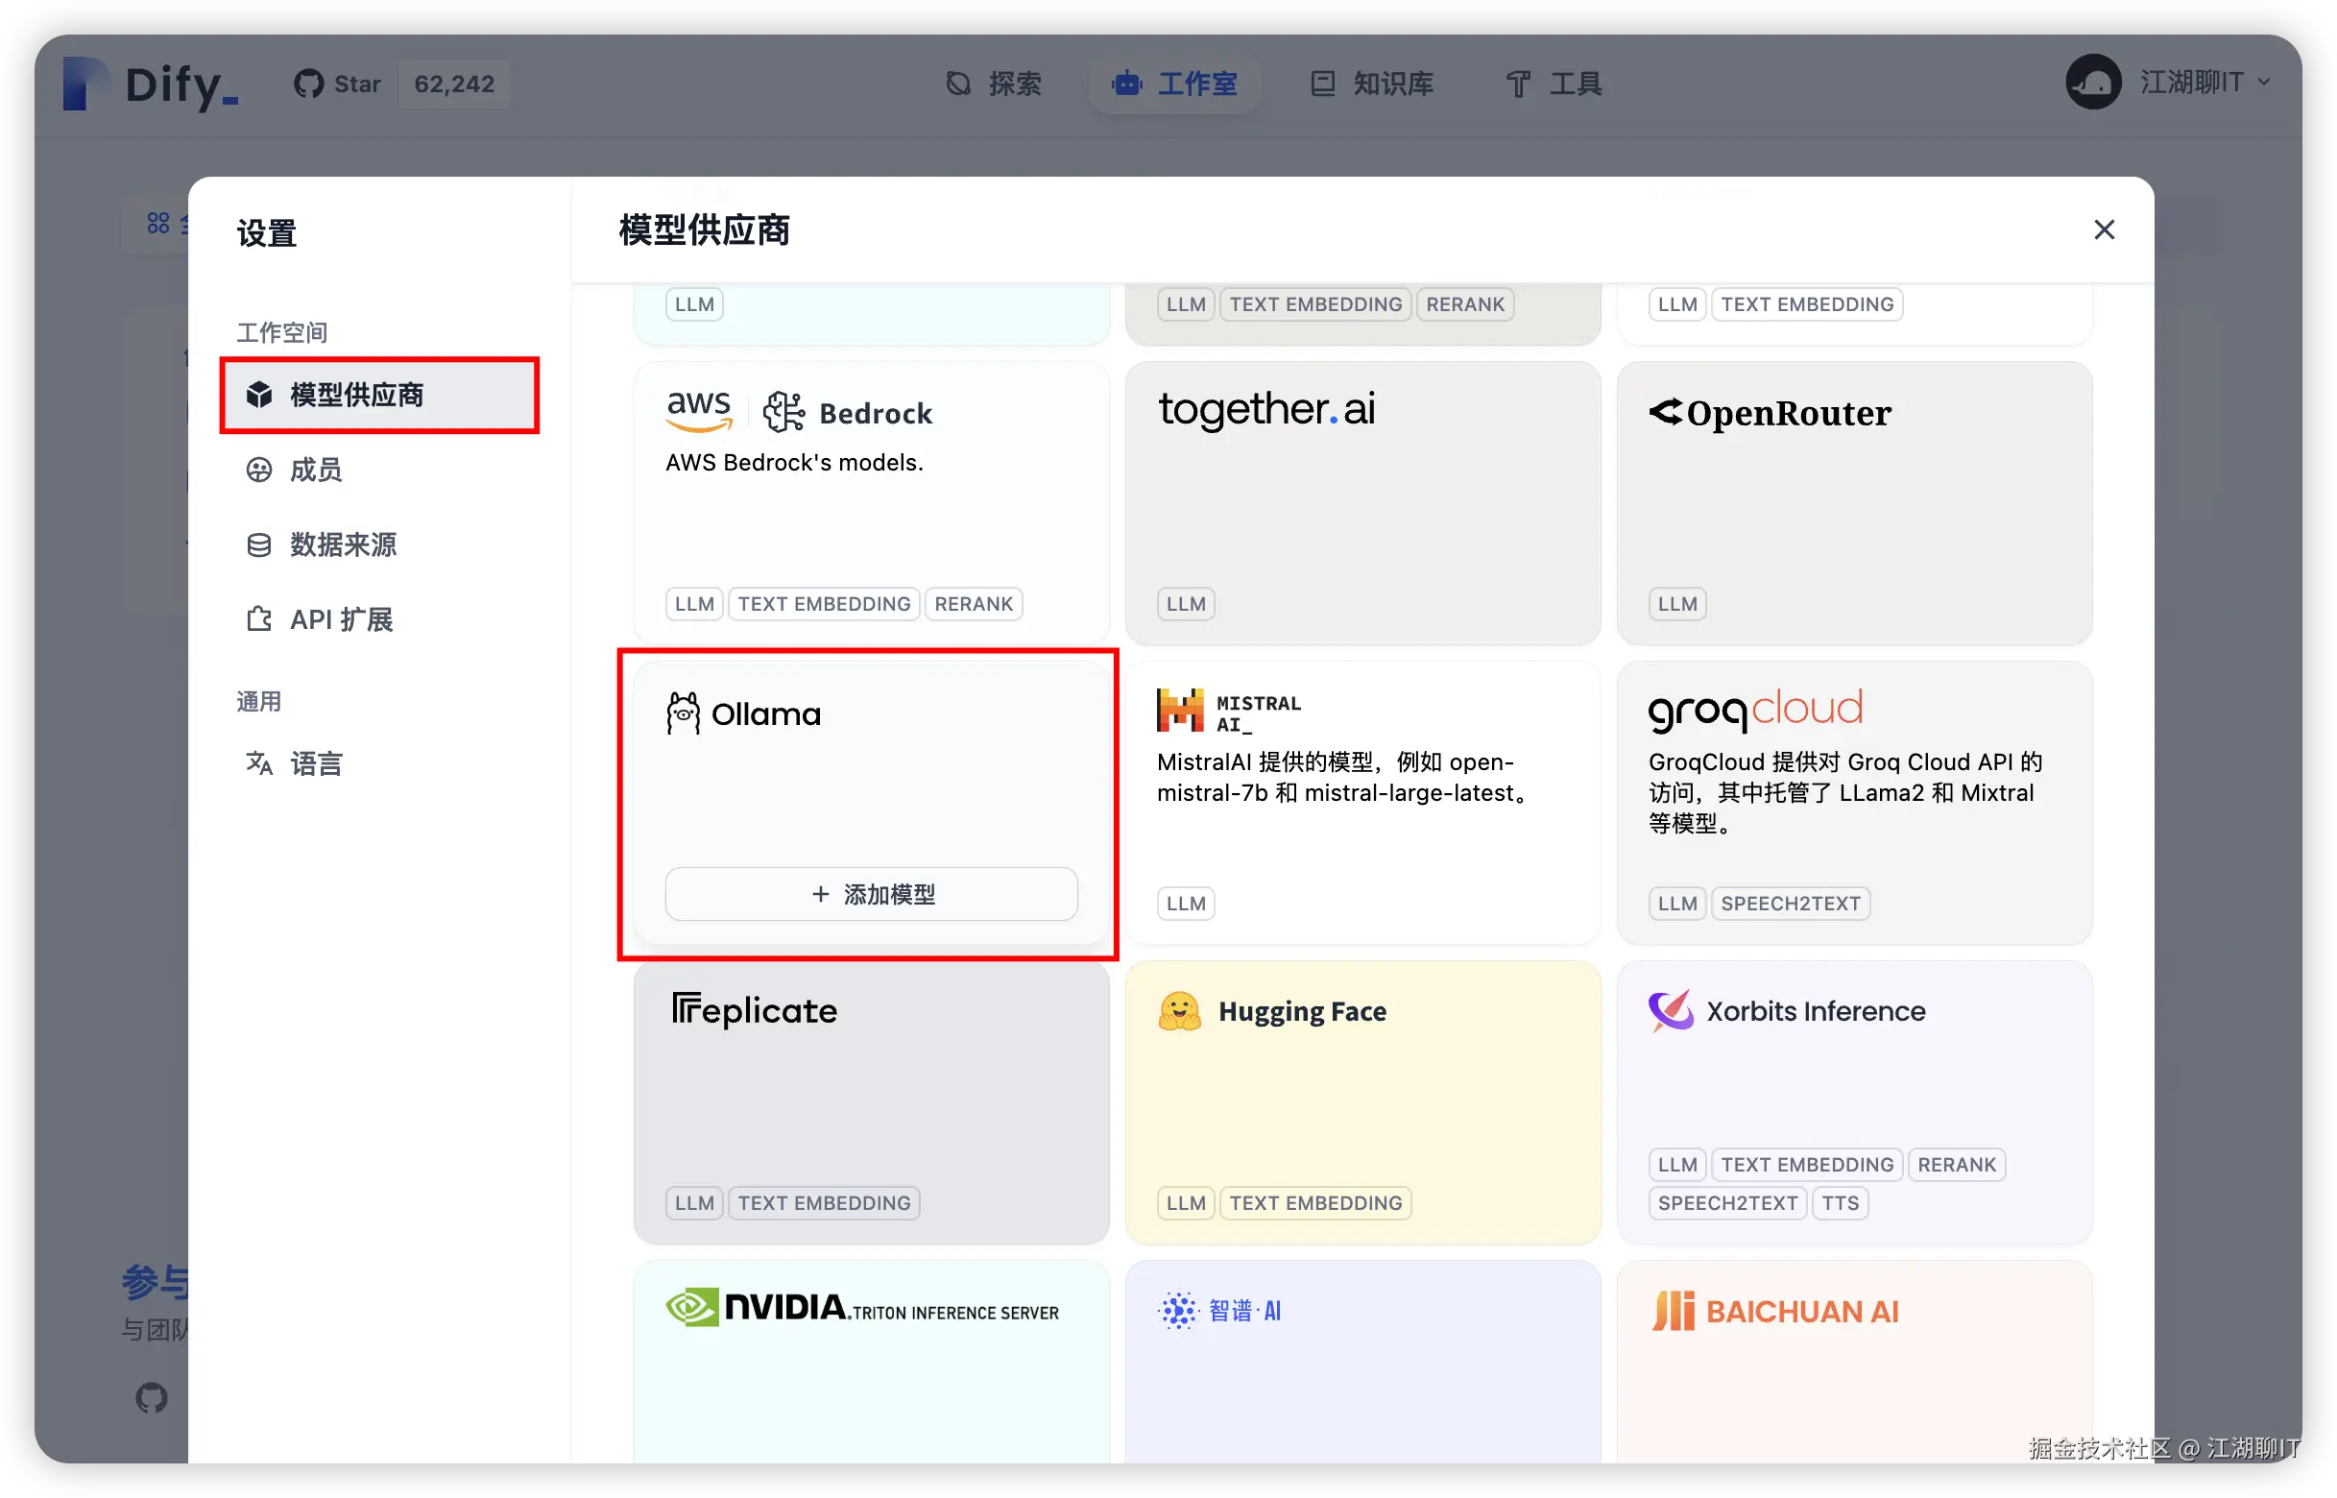Click the Mistral AI logo icon
The height and width of the screenshot is (1498, 2337).
click(x=1180, y=711)
